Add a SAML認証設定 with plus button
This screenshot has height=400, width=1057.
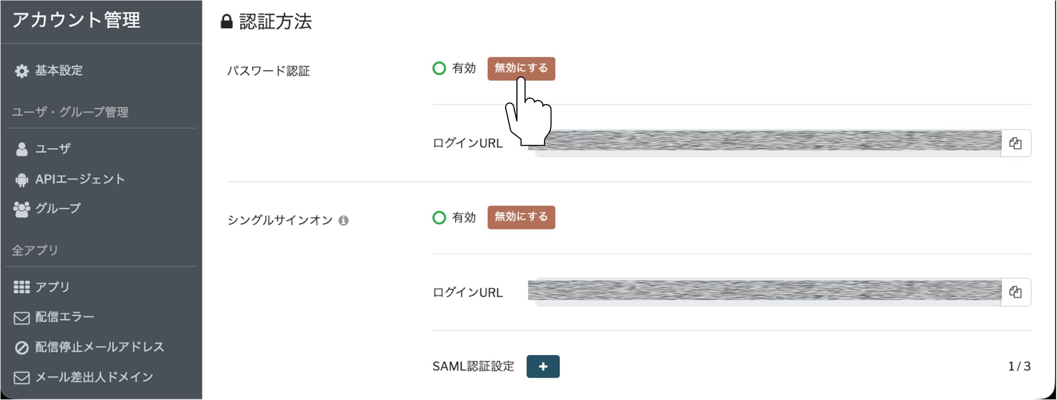click(x=543, y=367)
